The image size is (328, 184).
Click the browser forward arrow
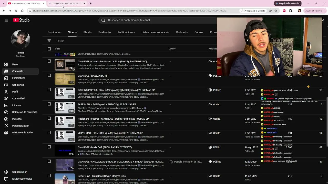click(10, 11)
